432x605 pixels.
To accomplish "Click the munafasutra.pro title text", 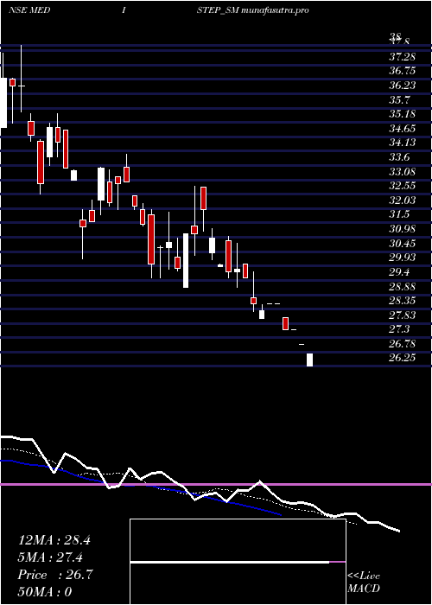I will (275, 10).
